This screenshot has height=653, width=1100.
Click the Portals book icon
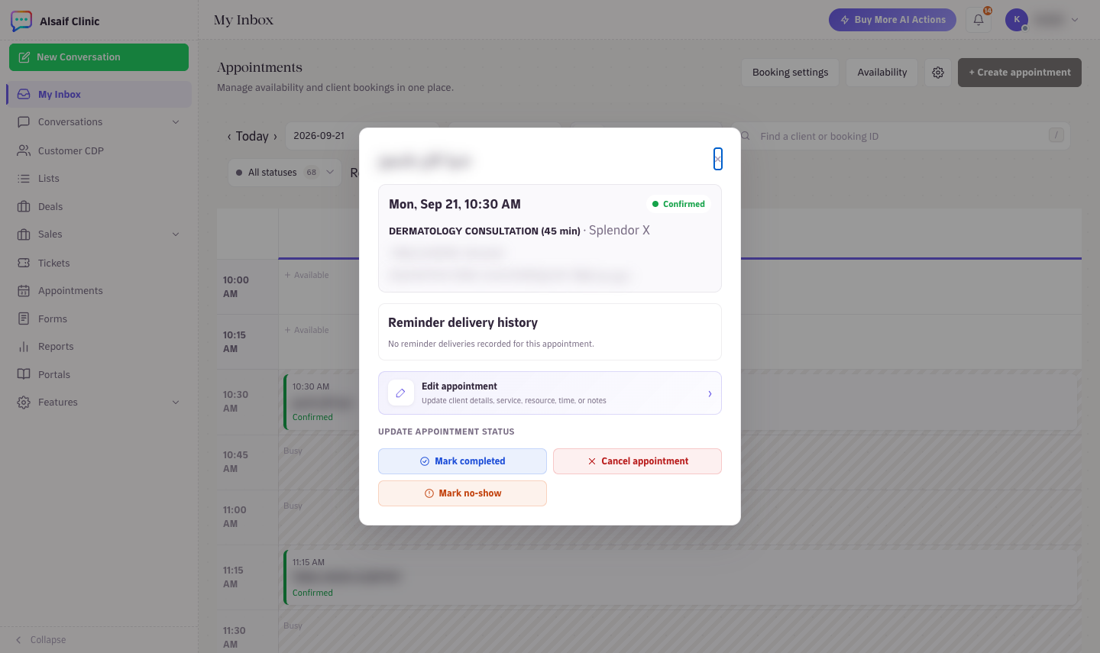(x=24, y=374)
